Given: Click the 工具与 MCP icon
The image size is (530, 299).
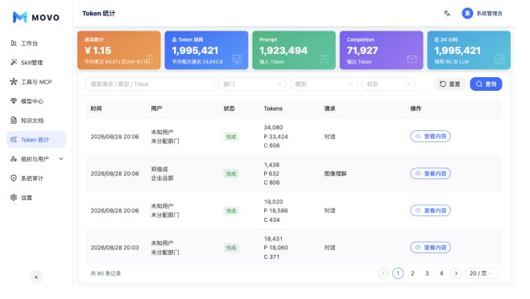Looking at the screenshot, I should 14,82.
